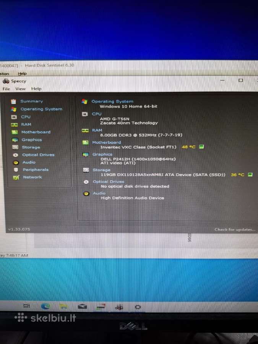Open Task View from the taskbar
Viewport: 258px width, 344px height.
click(26, 306)
